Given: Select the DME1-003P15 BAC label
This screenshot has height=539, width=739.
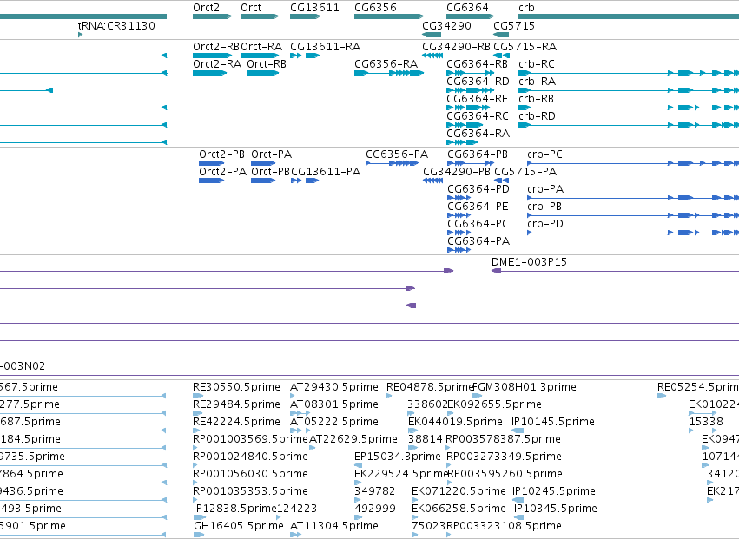Looking at the screenshot, I should click(529, 262).
